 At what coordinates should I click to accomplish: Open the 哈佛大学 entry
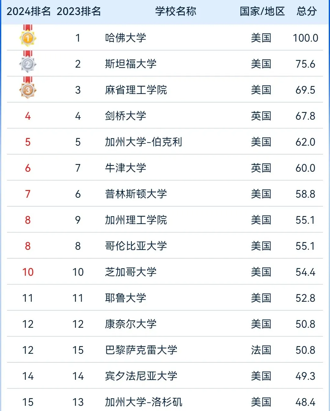coord(126,38)
